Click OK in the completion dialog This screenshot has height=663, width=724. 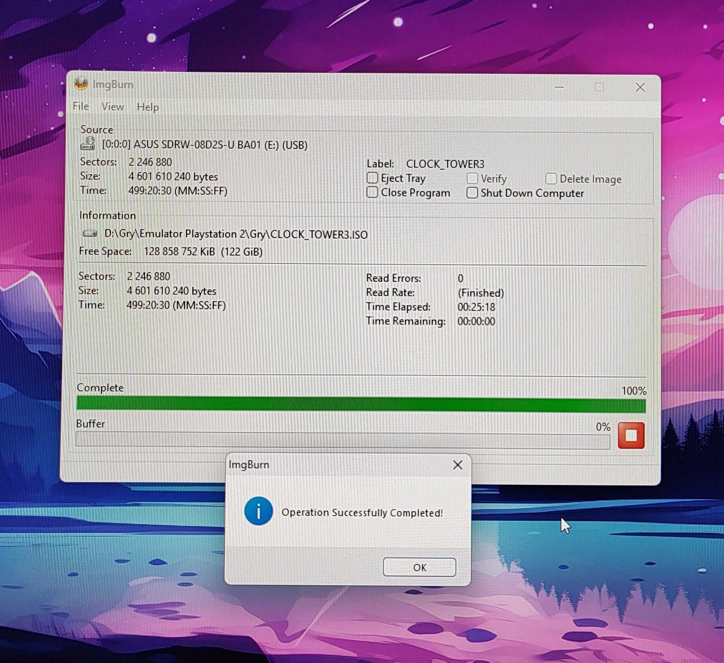point(419,567)
